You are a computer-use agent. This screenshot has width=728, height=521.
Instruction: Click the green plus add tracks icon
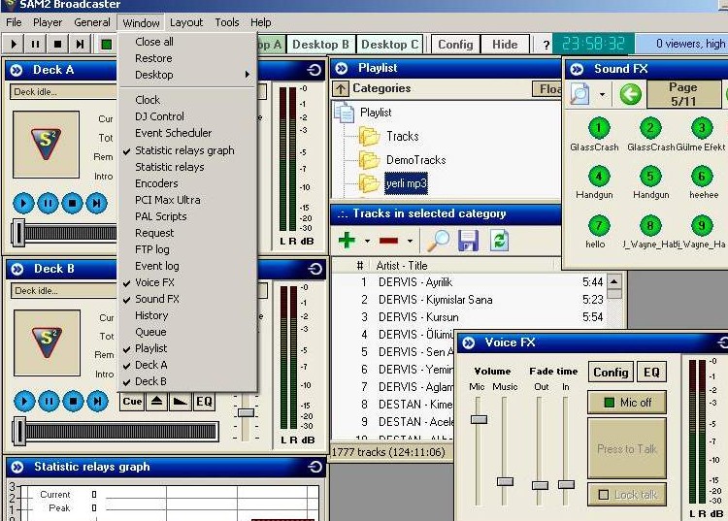coord(347,241)
